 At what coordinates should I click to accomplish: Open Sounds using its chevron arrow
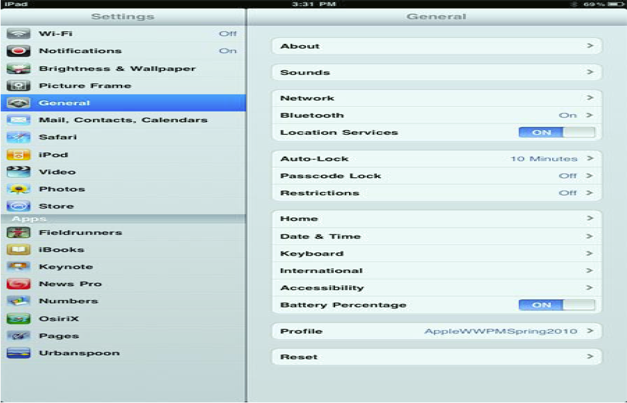590,72
